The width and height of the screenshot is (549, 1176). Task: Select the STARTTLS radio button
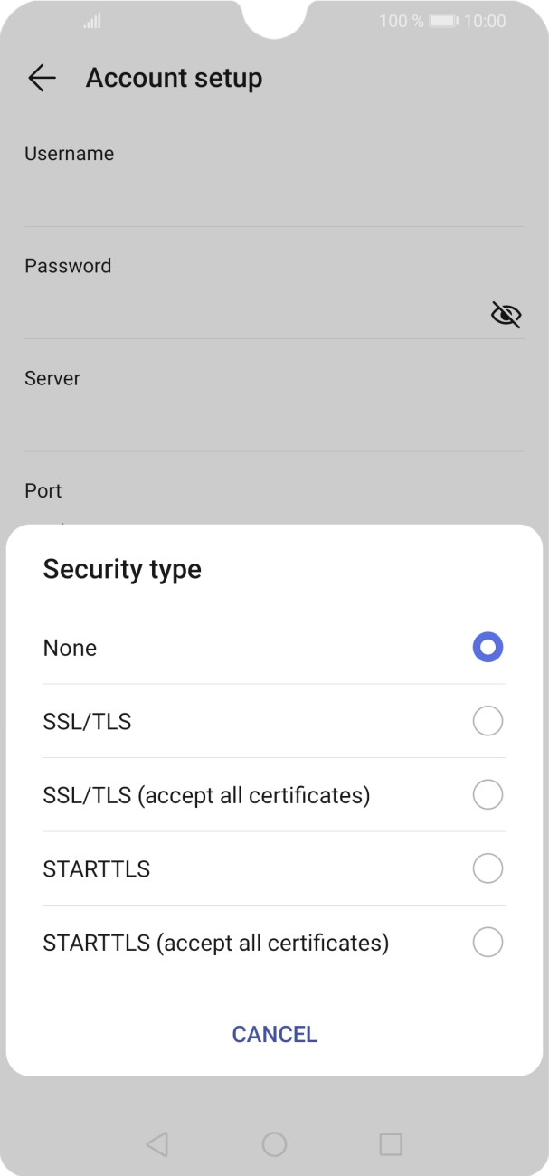pyautogui.click(x=487, y=869)
